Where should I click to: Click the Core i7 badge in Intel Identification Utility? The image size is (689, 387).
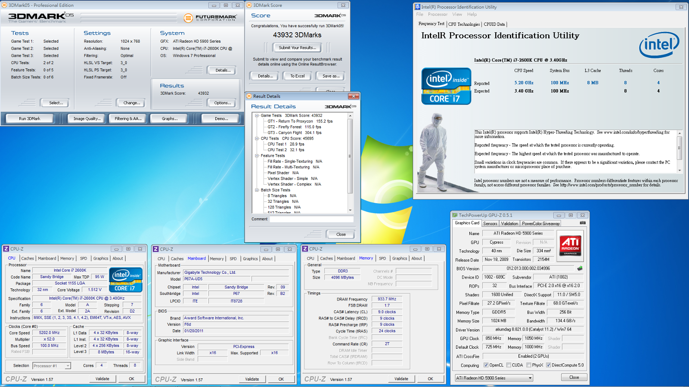(x=446, y=86)
